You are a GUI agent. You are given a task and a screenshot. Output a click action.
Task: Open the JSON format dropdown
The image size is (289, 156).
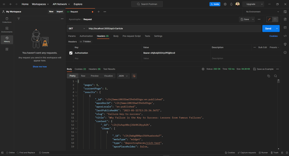point(123,76)
